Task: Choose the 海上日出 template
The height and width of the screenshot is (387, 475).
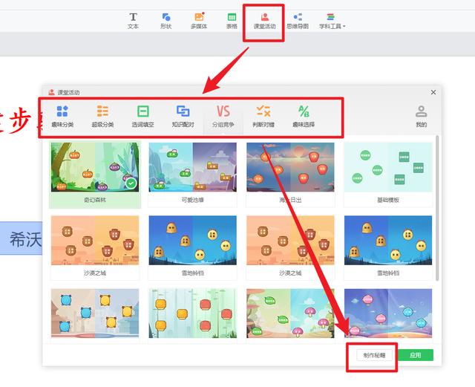Action: tap(290, 175)
